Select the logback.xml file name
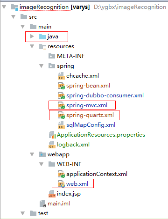 73,145
